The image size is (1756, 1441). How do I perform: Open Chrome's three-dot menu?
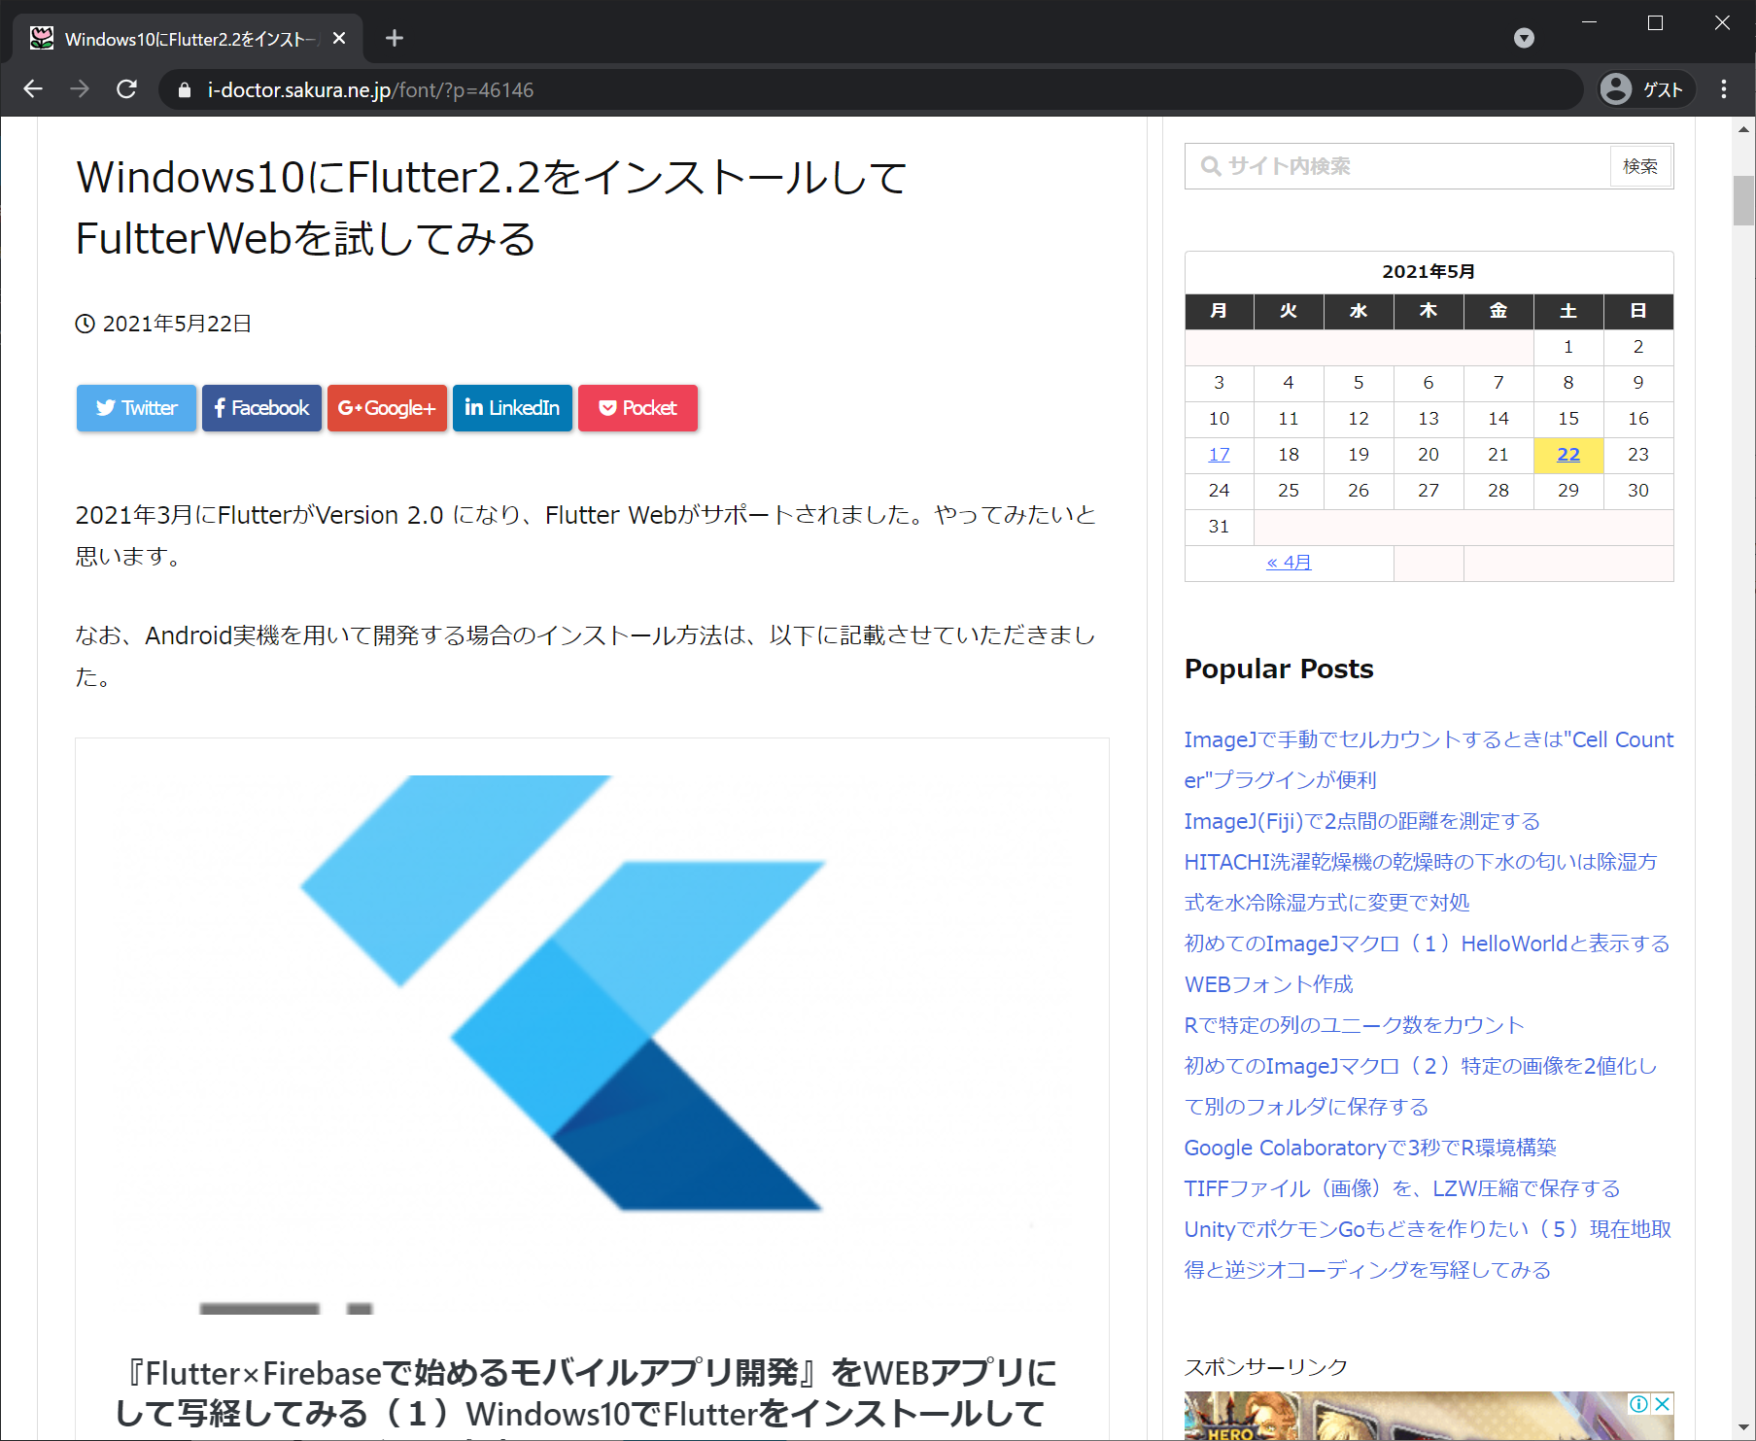[1724, 89]
